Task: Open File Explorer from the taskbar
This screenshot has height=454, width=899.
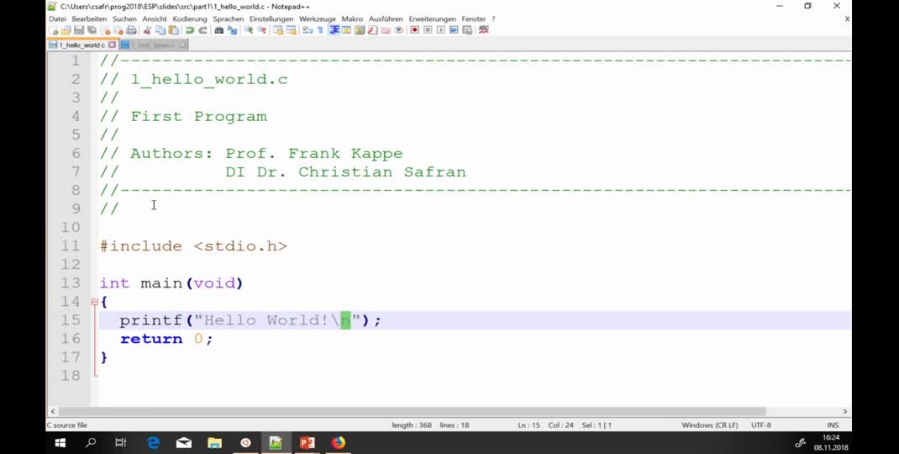Action: pyautogui.click(x=214, y=442)
